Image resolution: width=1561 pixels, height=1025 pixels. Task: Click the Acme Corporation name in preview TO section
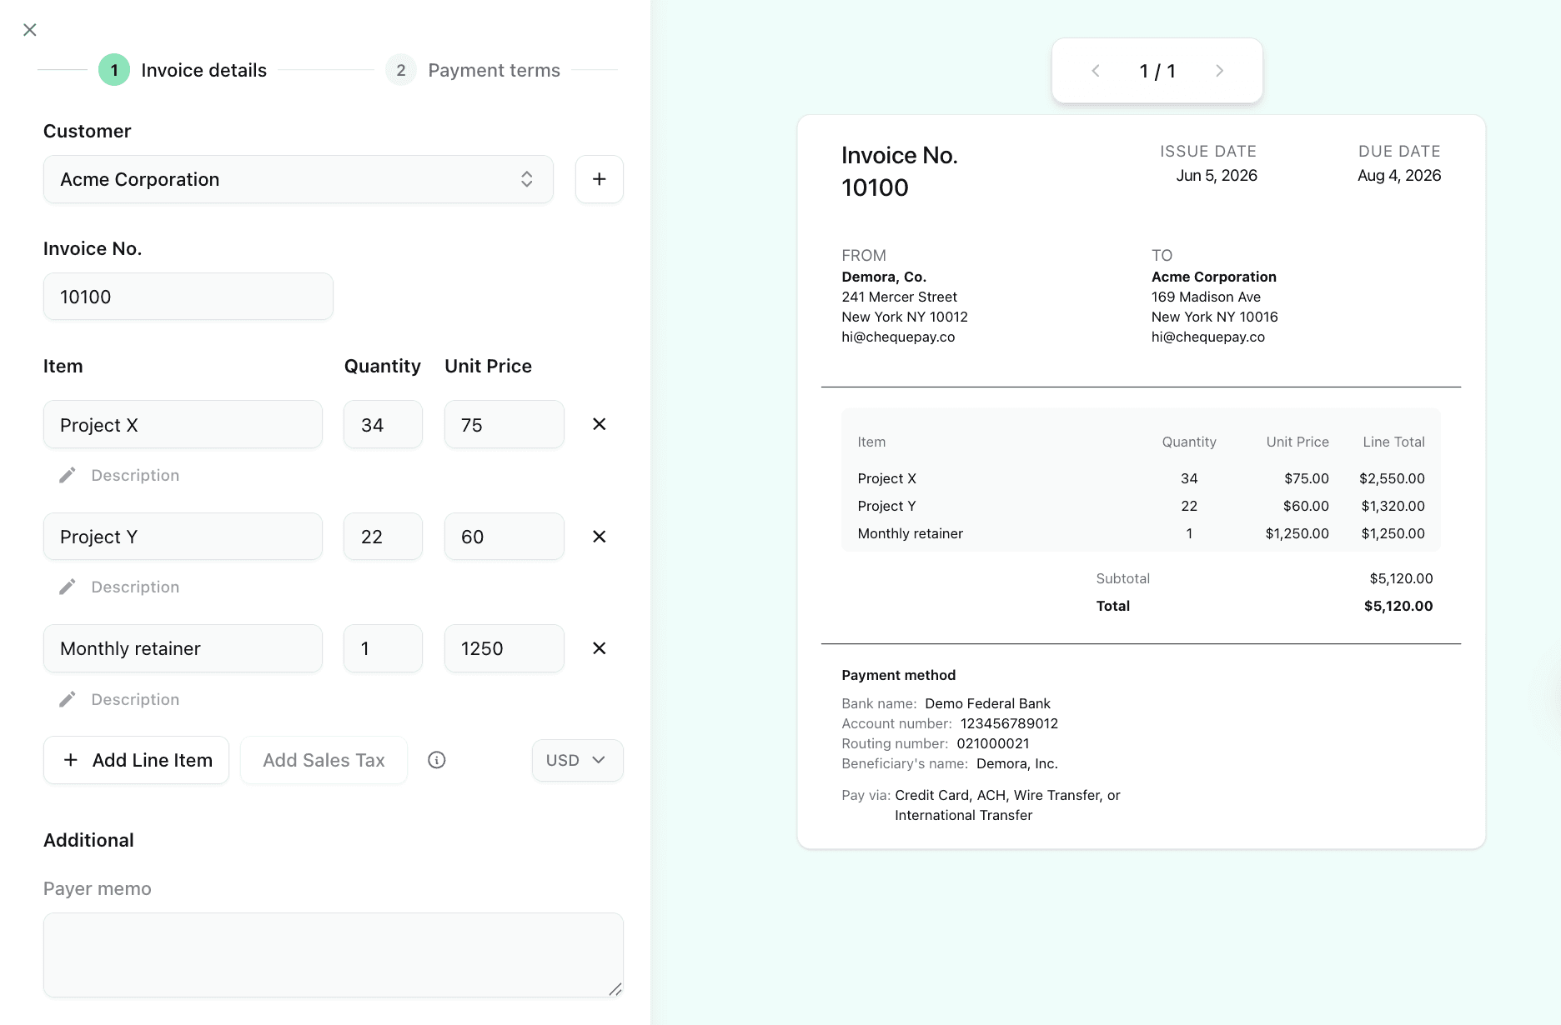(x=1214, y=277)
